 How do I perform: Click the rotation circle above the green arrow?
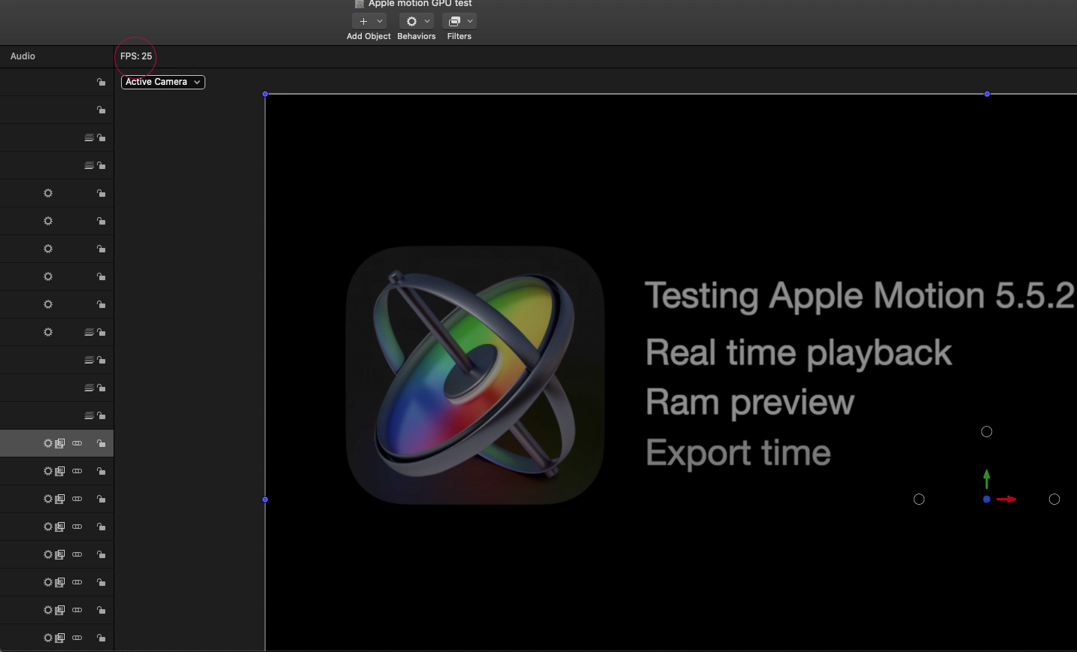click(x=987, y=431)
